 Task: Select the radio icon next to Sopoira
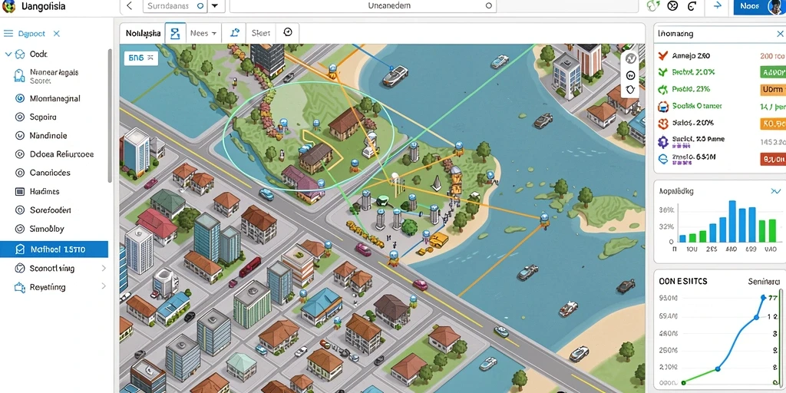(20, 117)
